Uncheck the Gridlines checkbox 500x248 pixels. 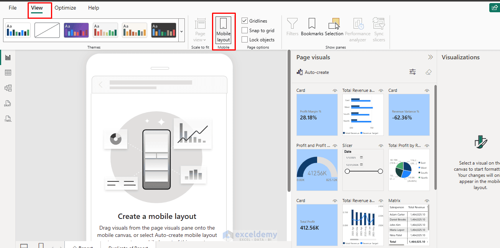[x=245, y=21]
